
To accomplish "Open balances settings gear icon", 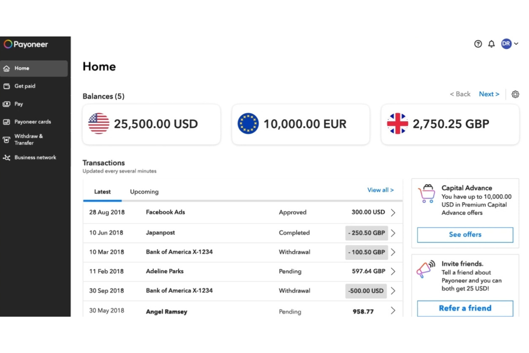I will click(x=515, y=94).
